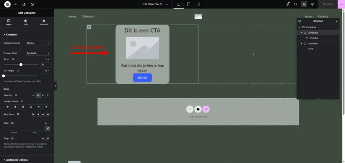
Task: Click the Min Height value field
Action: (x=45, y=76)
